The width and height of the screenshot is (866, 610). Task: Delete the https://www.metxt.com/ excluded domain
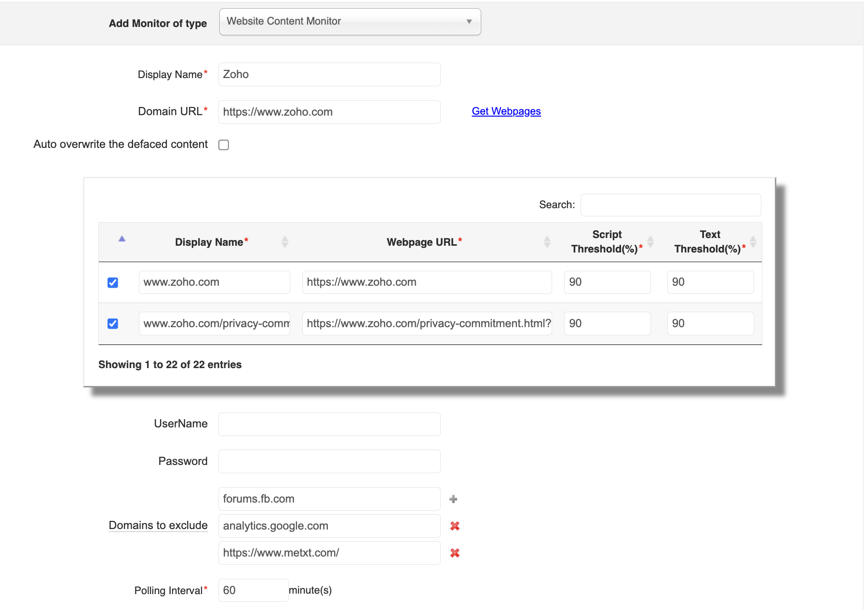455,553
